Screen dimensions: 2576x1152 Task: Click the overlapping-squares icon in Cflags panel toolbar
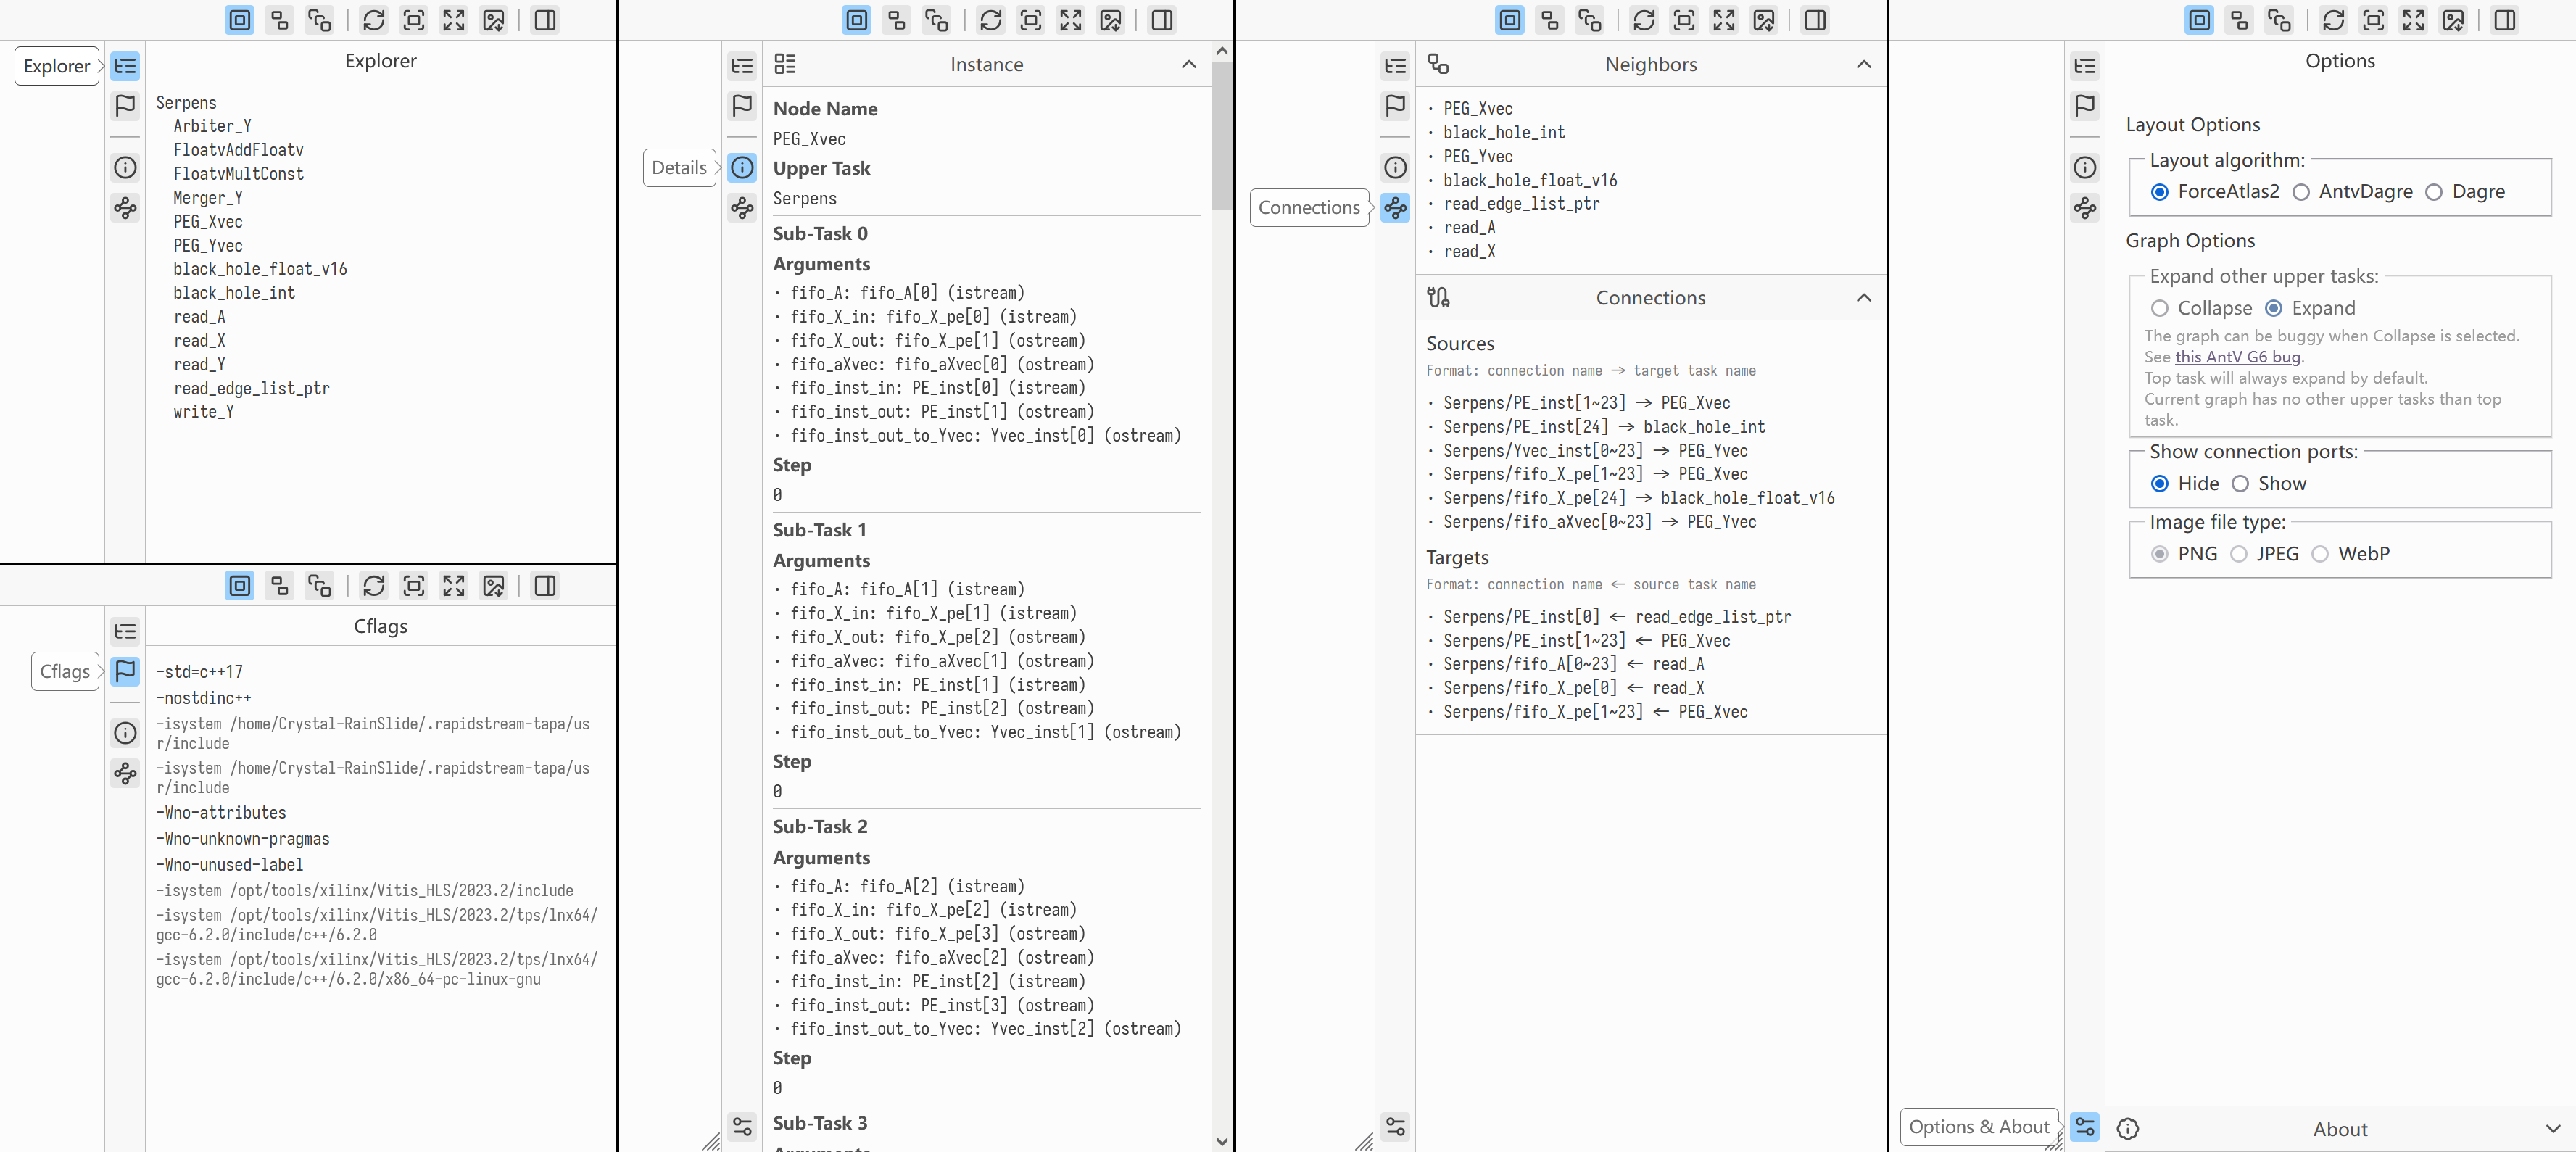click(320, 586)
